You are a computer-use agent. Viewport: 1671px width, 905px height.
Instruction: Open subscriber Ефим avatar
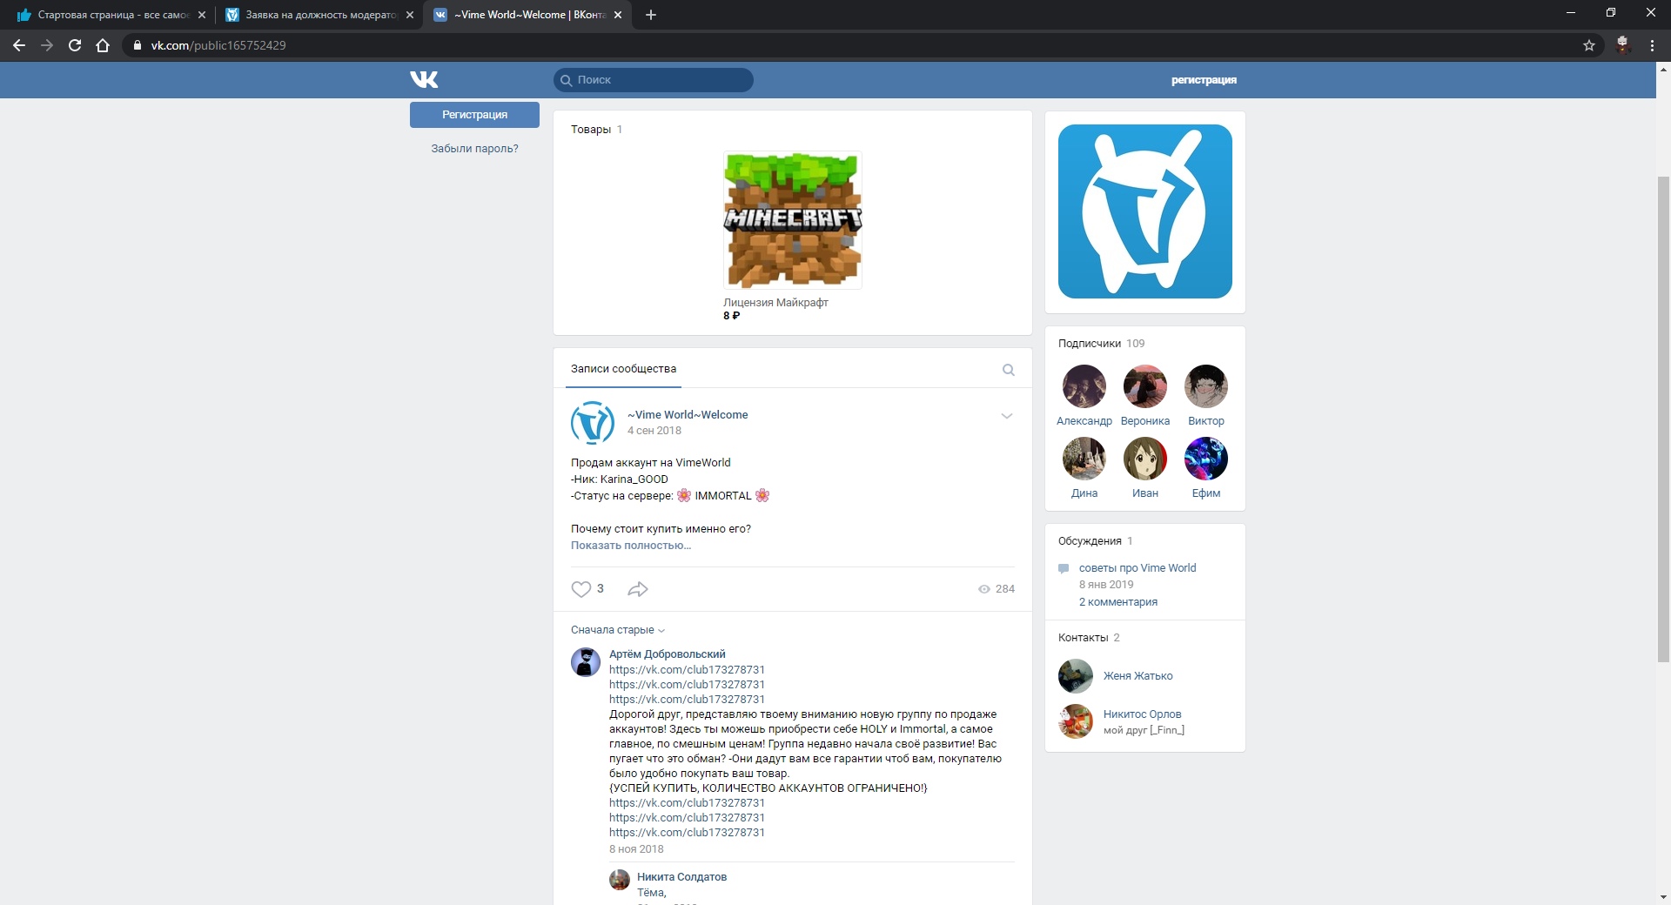1206,459
